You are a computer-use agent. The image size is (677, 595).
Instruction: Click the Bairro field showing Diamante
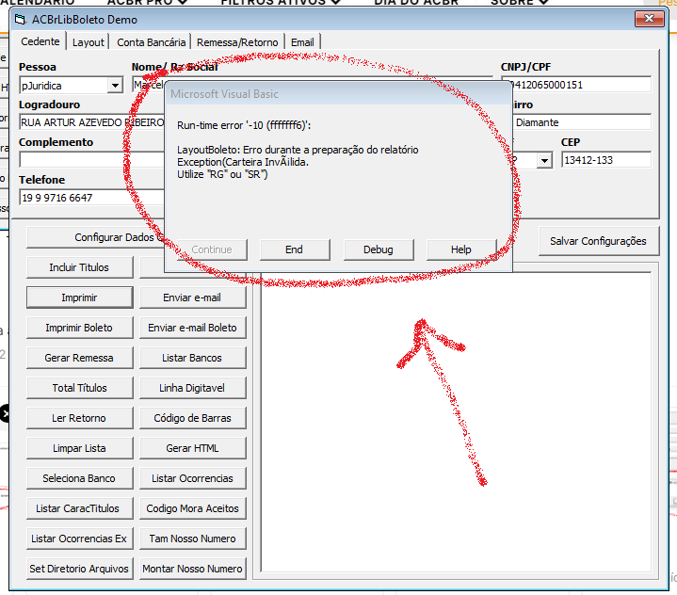[582, 122]
